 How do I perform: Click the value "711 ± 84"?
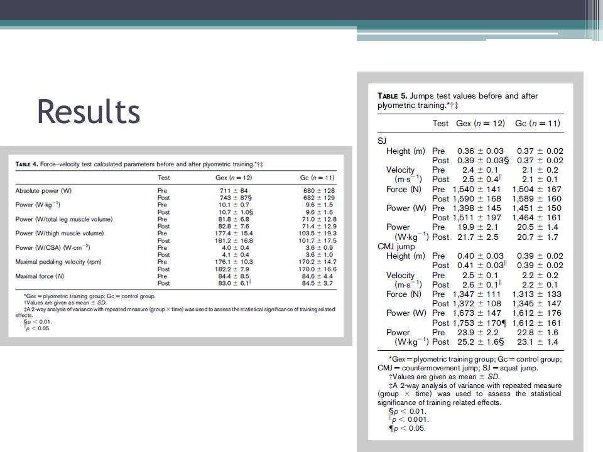(234, 191)
